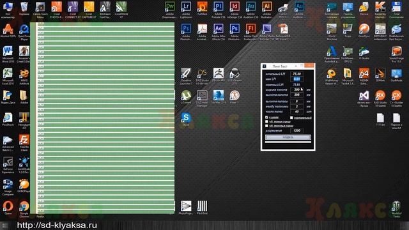This screenshot has height=230, width=409.
Task: Click the start LPI field 75,30
Action: point(297,74)
